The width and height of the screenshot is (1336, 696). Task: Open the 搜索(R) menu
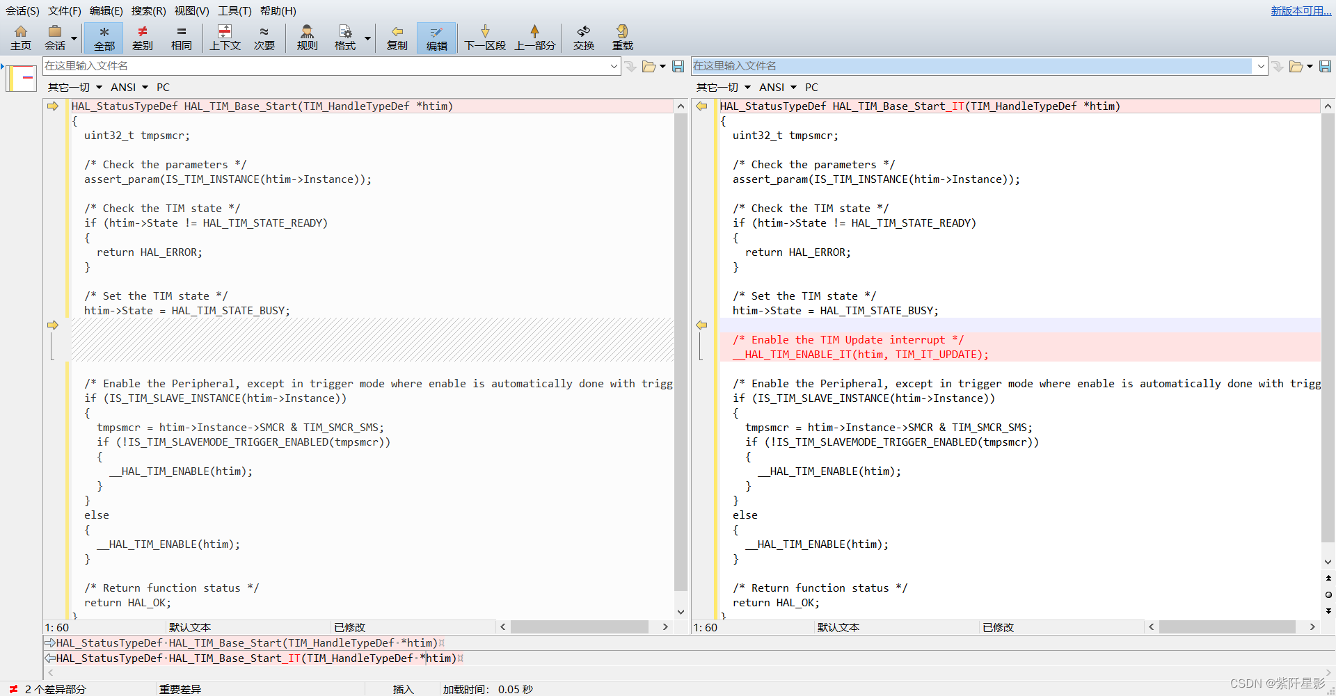coord(149,10)
